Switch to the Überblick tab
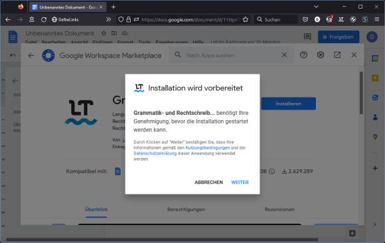 point(96,209)
